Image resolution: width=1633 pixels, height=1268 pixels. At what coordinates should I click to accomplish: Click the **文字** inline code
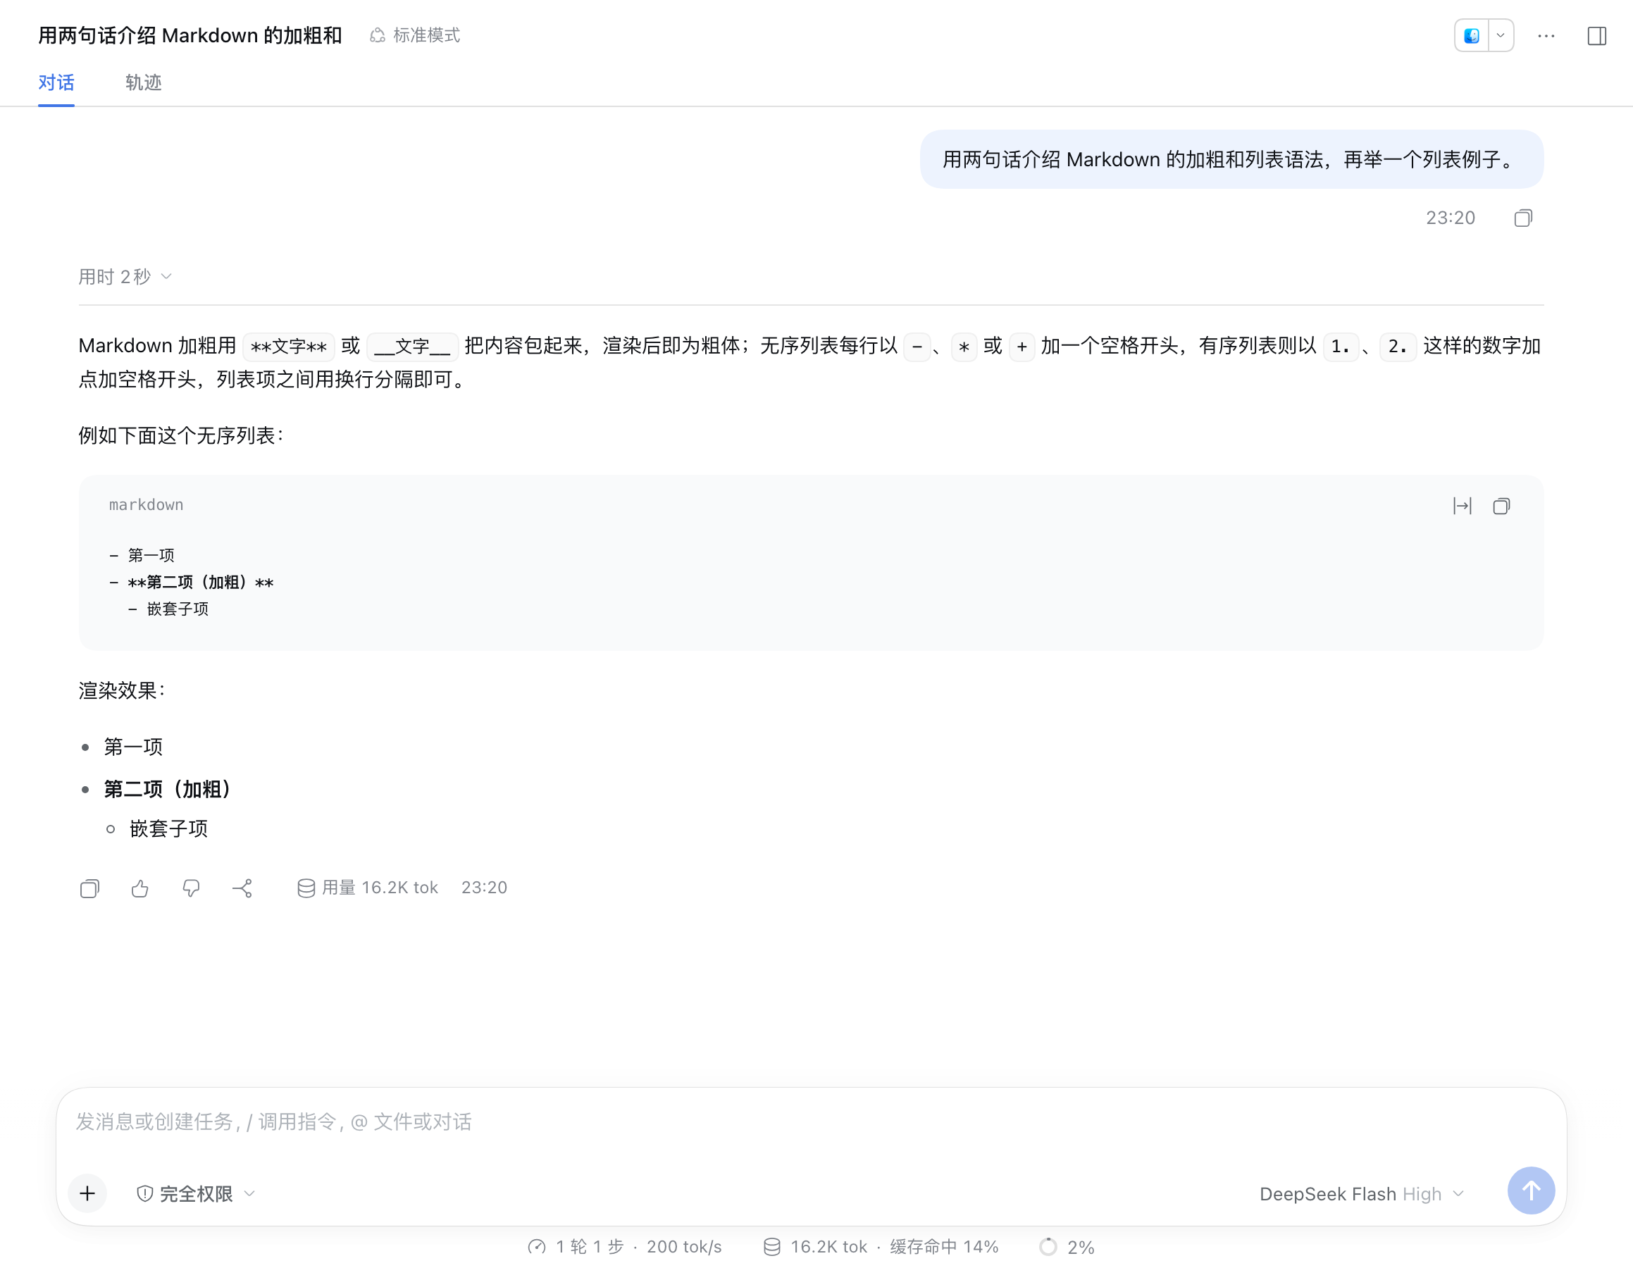pos(289,346)
